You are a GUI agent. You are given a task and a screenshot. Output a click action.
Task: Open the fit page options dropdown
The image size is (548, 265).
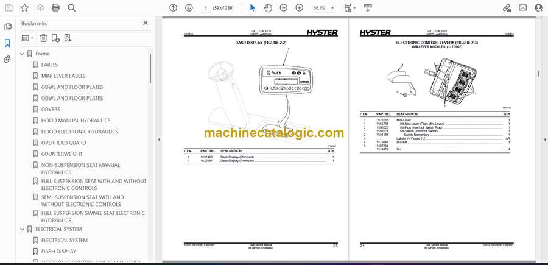pos(350,8)
